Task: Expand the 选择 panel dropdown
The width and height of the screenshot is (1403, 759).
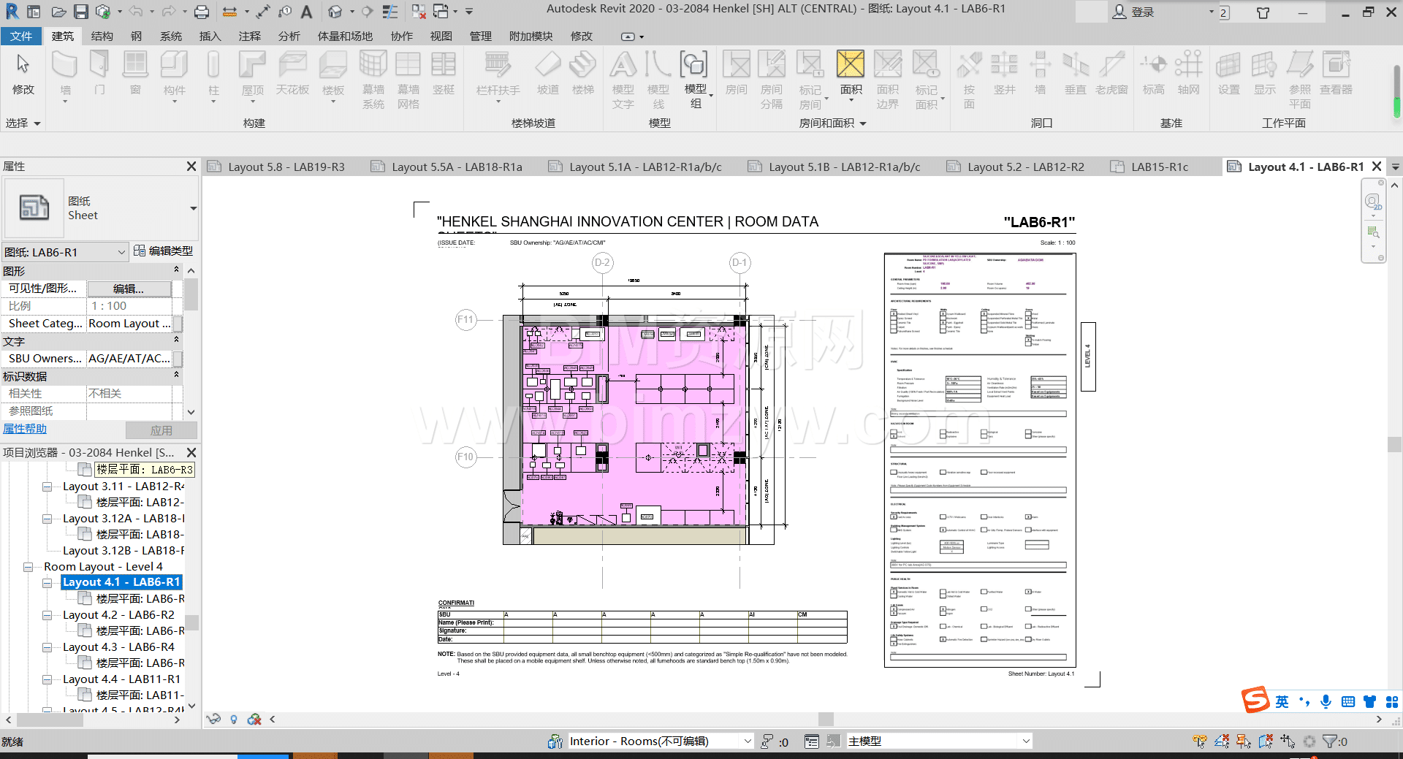Action: pos(23,123)
